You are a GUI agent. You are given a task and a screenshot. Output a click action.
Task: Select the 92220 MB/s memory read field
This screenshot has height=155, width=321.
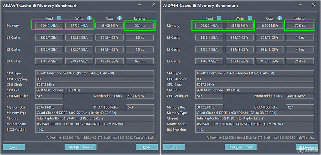coord(209,26)
